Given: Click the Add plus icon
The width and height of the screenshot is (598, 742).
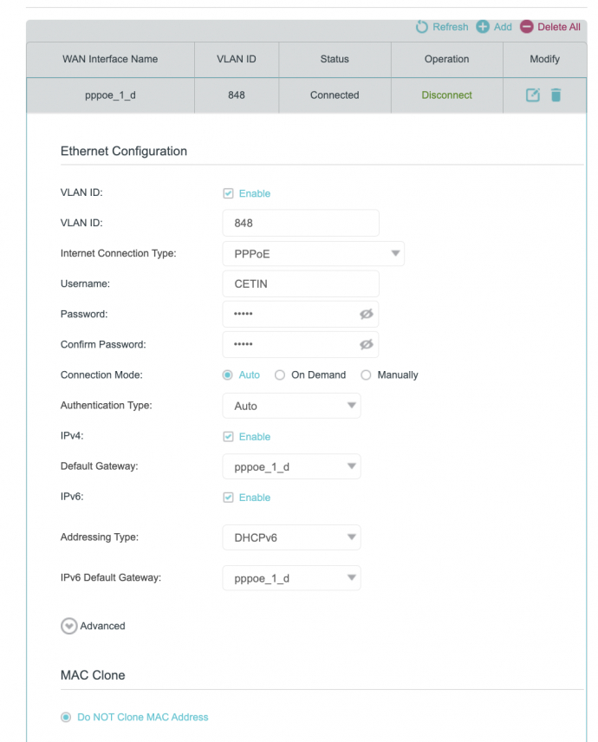Looking at the screenshot, I should coord(483,27).
